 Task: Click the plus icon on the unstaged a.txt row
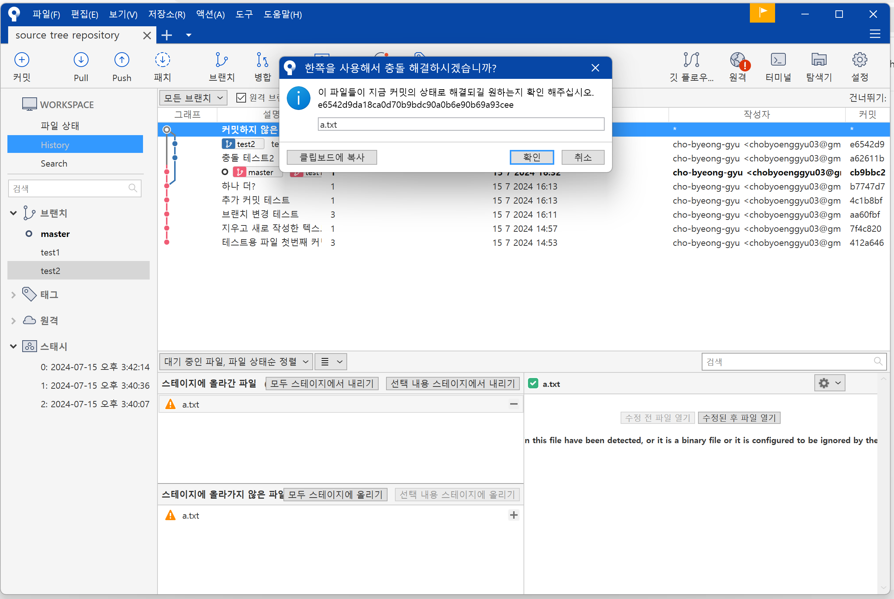coord(514,515)
